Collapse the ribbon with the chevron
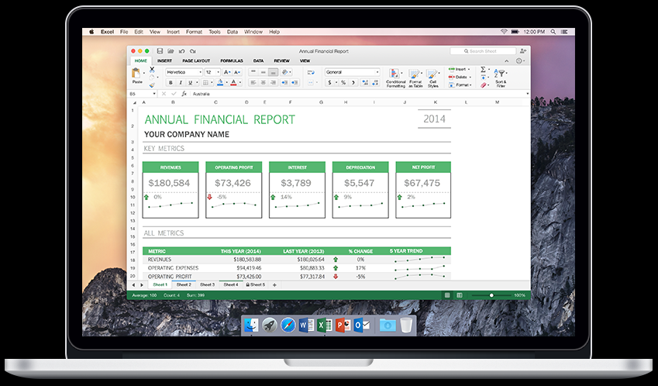This screenshot has width=658, height=386. (507, 61)
